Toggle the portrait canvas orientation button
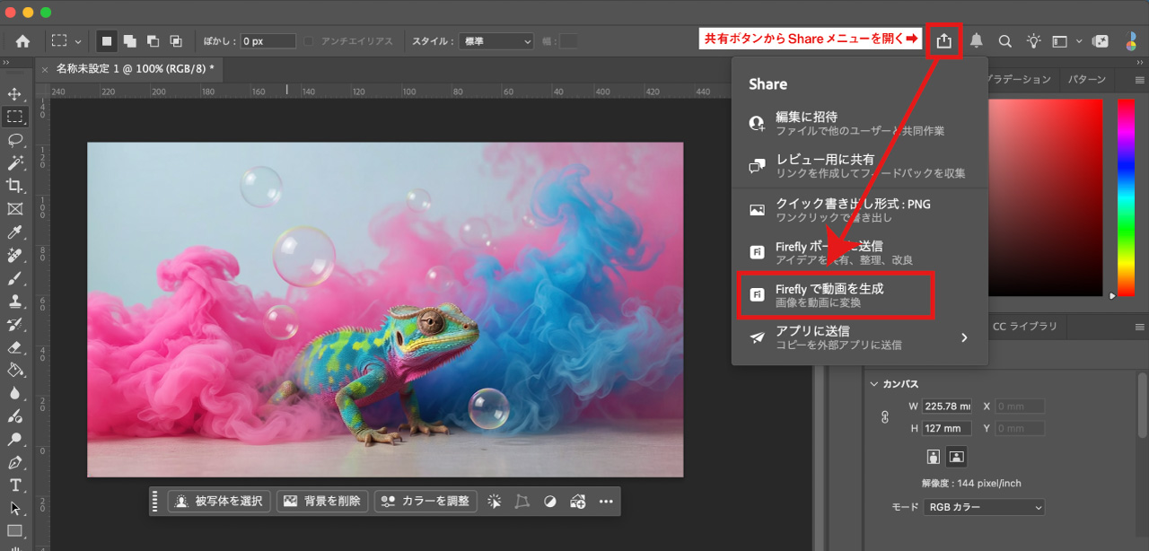This screenshot has height=551, width=1149. pos(934,456)
